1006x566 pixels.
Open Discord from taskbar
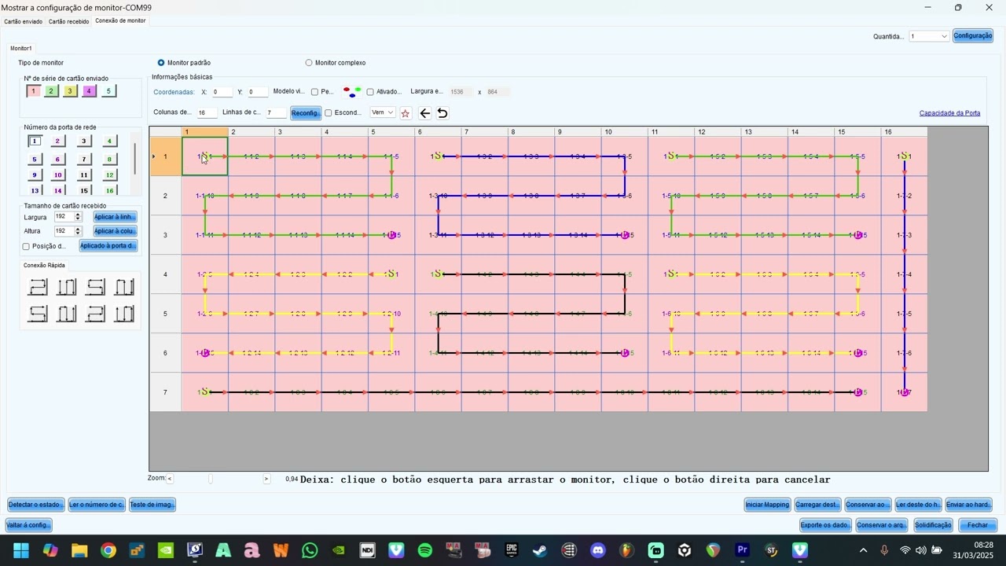click(x=598, y=550)
